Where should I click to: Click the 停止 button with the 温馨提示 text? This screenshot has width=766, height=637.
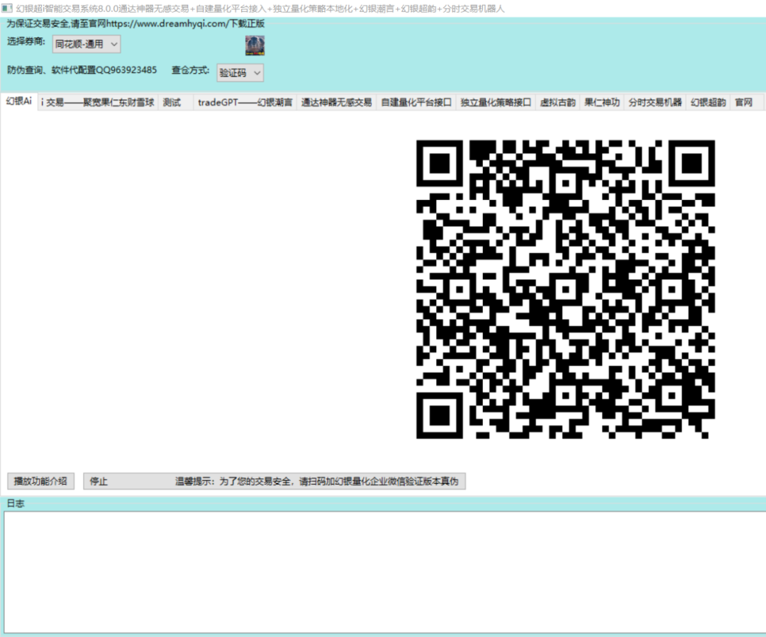click(274, 481)
